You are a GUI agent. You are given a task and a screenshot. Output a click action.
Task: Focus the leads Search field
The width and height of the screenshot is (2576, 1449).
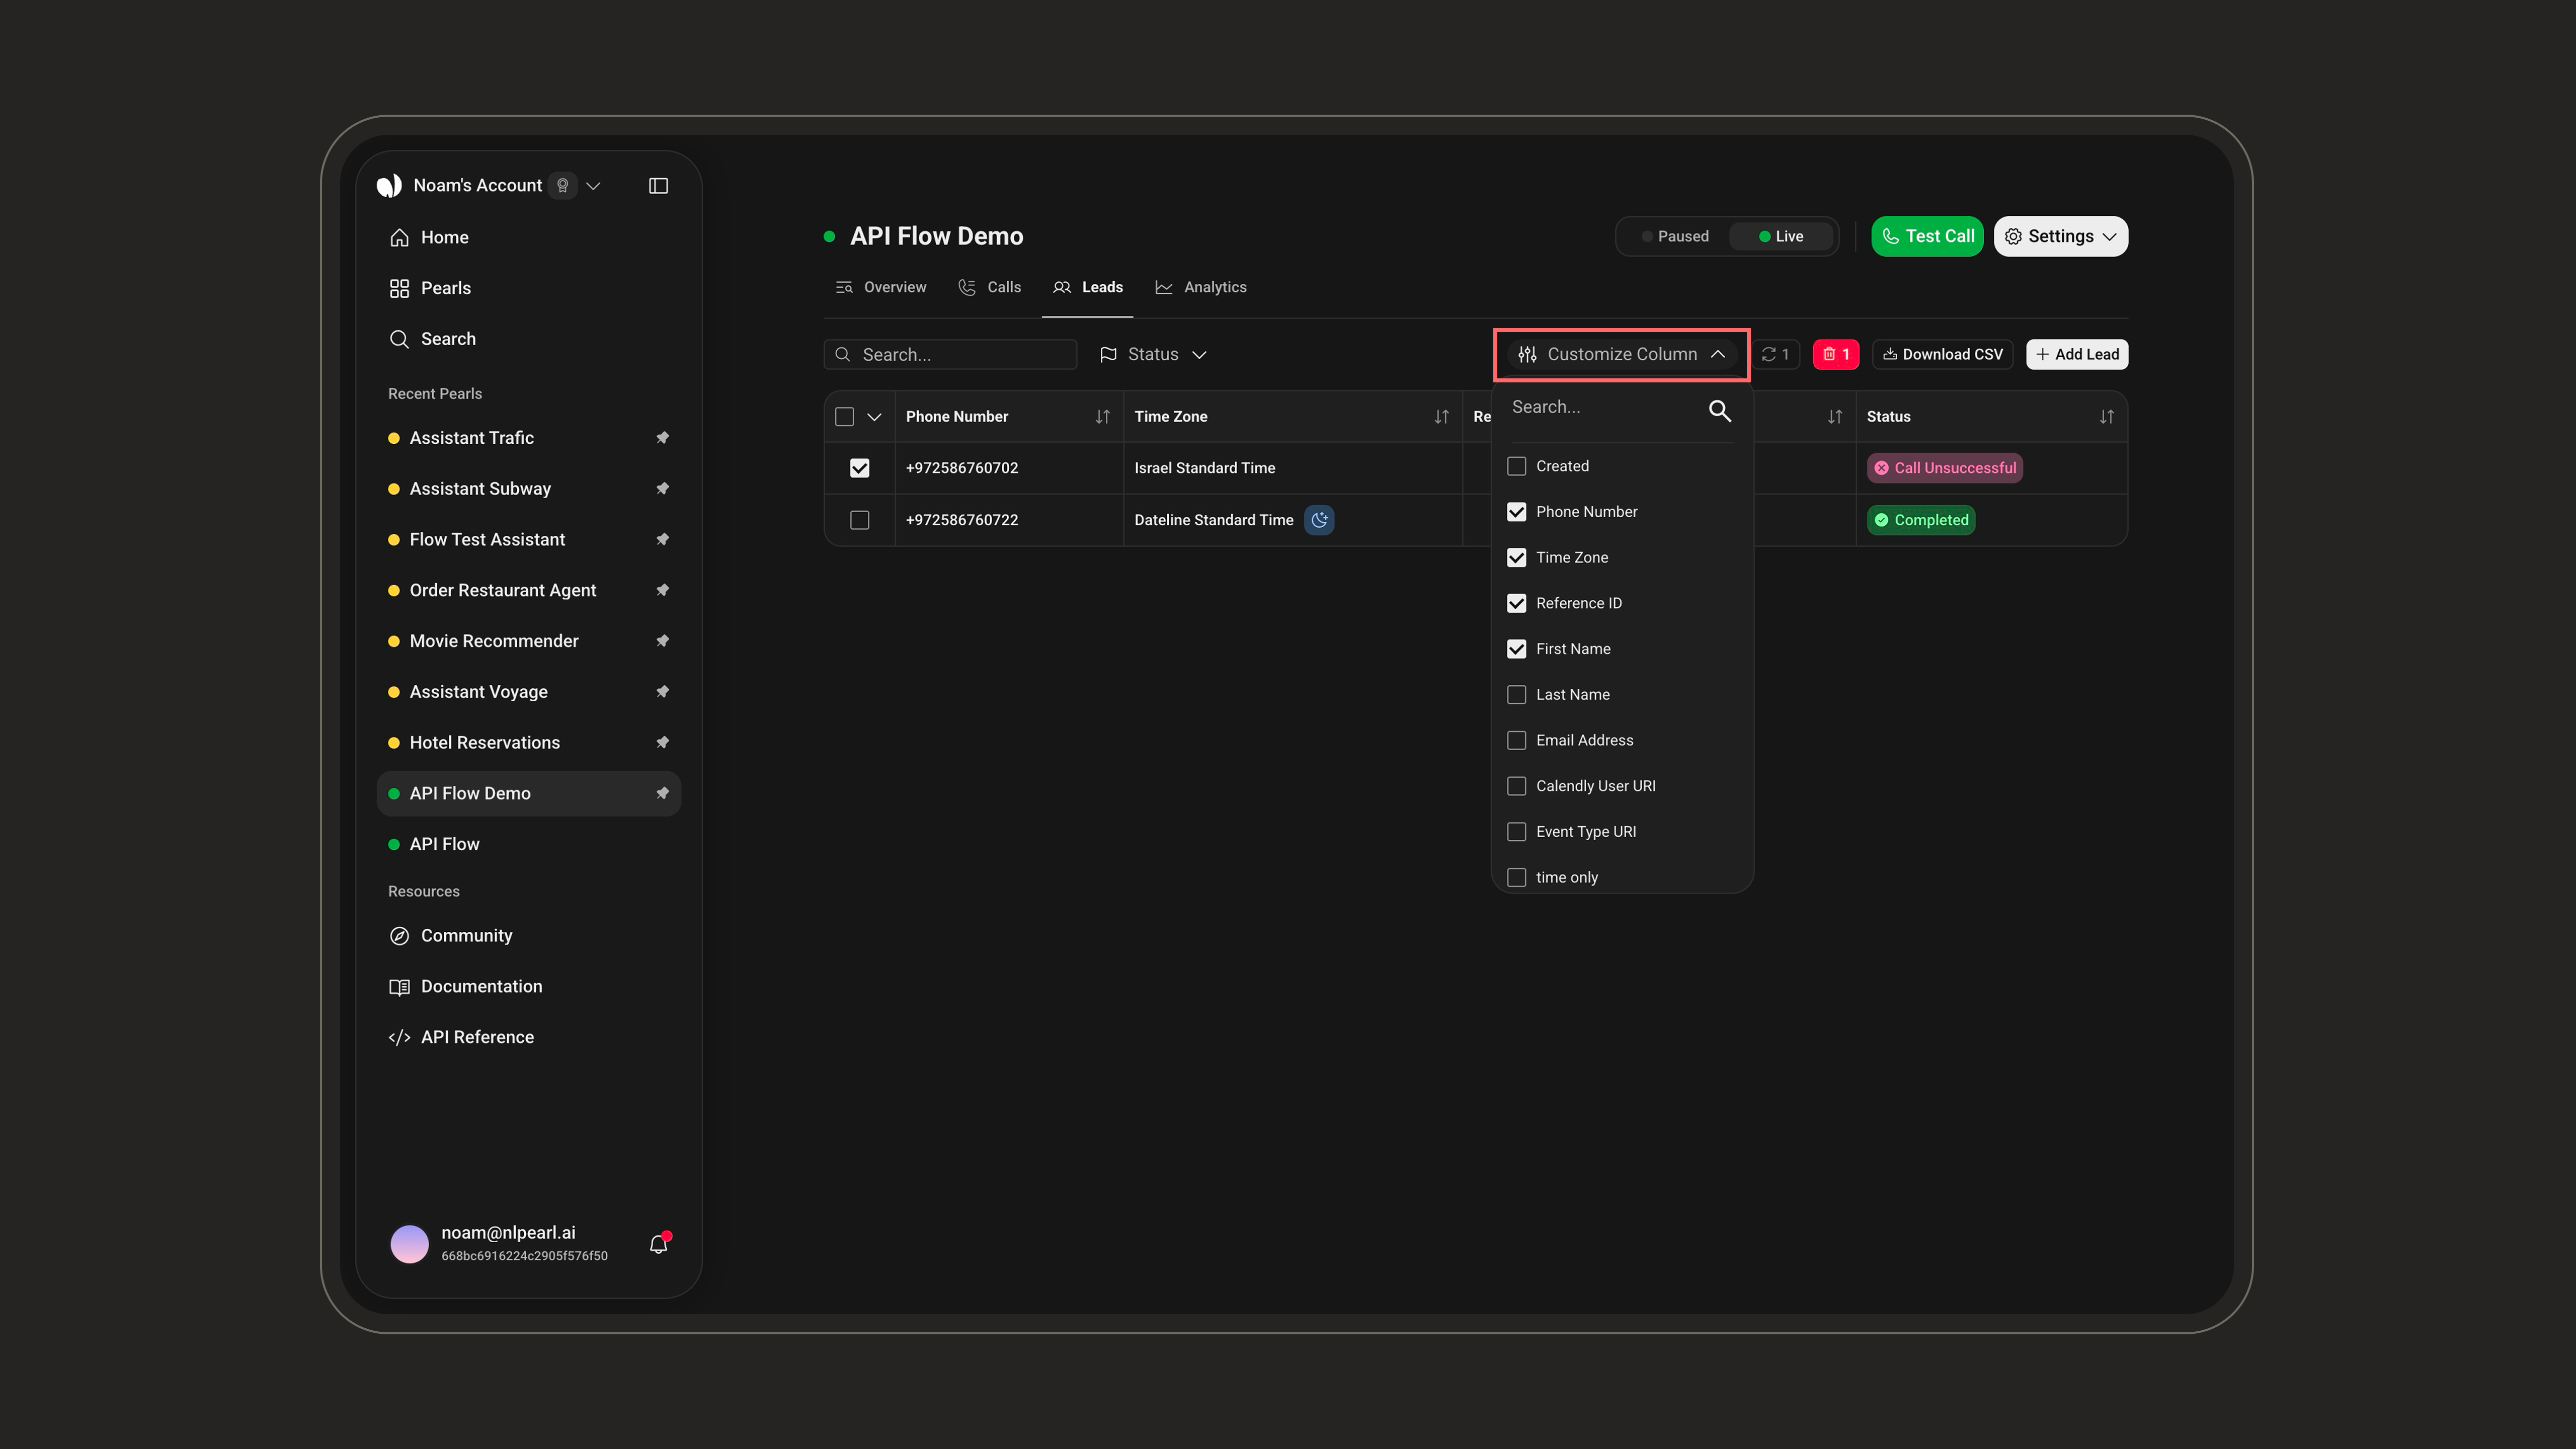point(950,355)
